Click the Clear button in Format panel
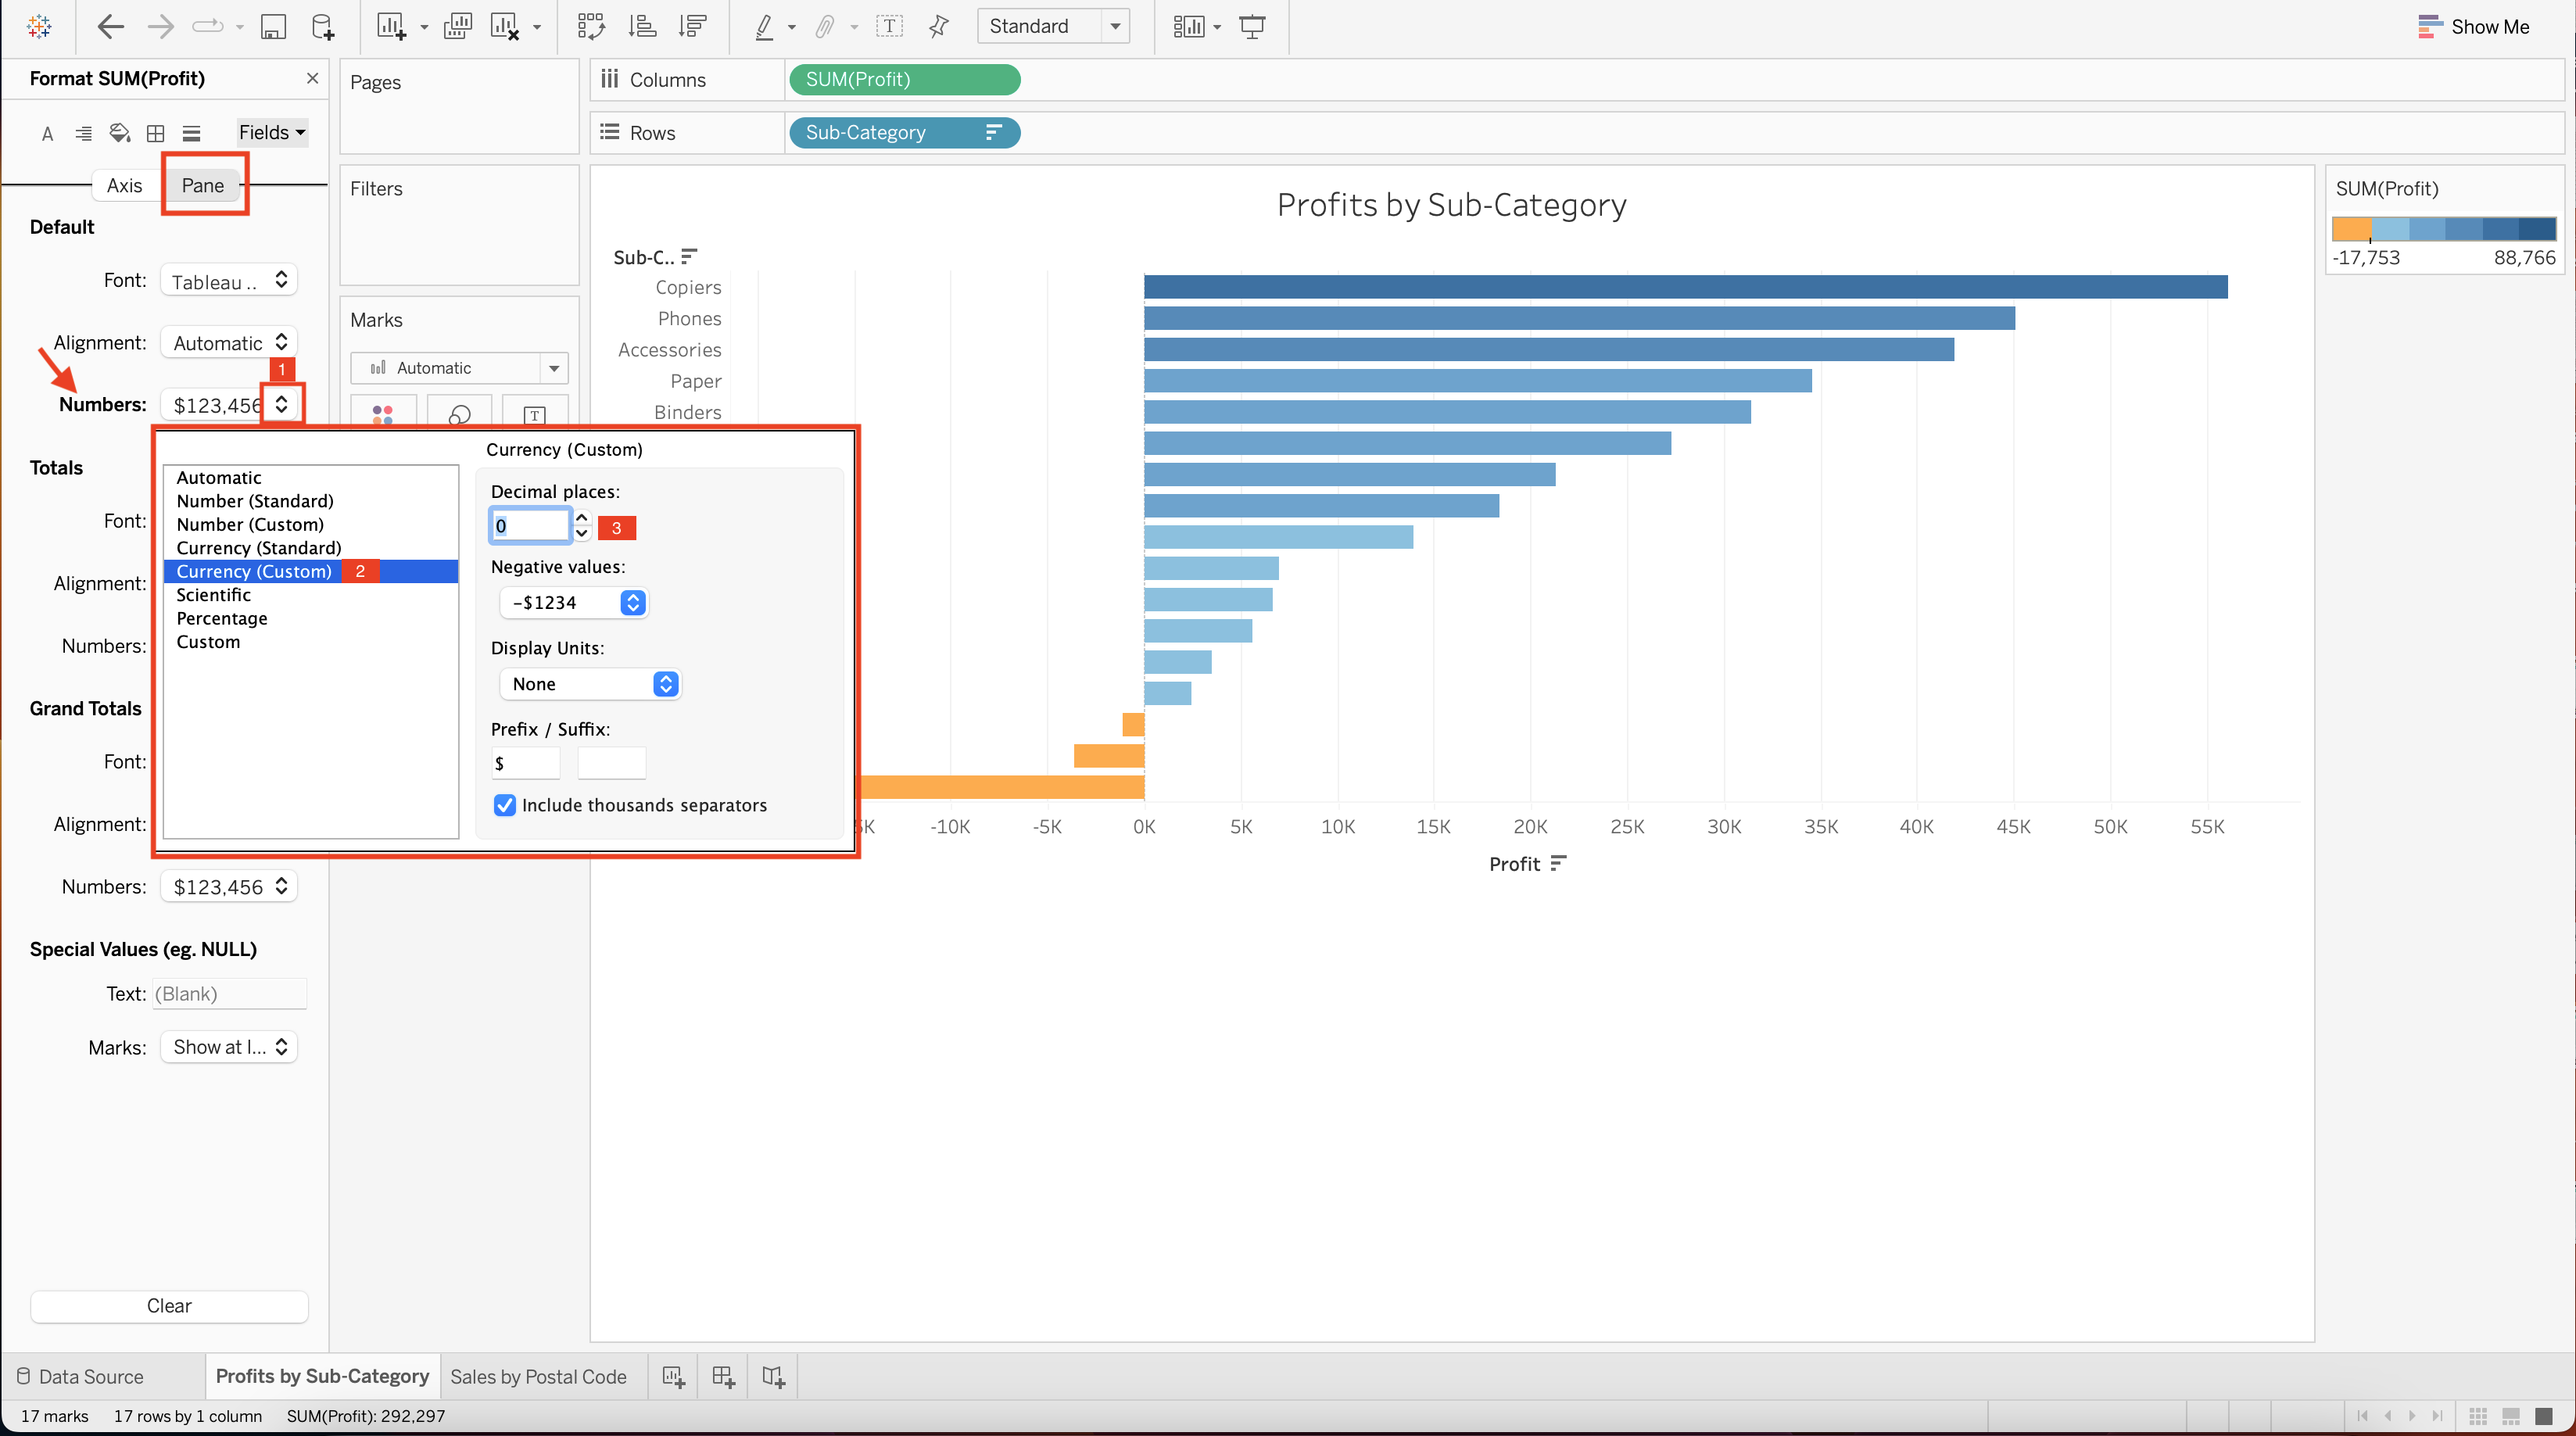Viewport: 2576px width, 1436px height. [168, 1306]
